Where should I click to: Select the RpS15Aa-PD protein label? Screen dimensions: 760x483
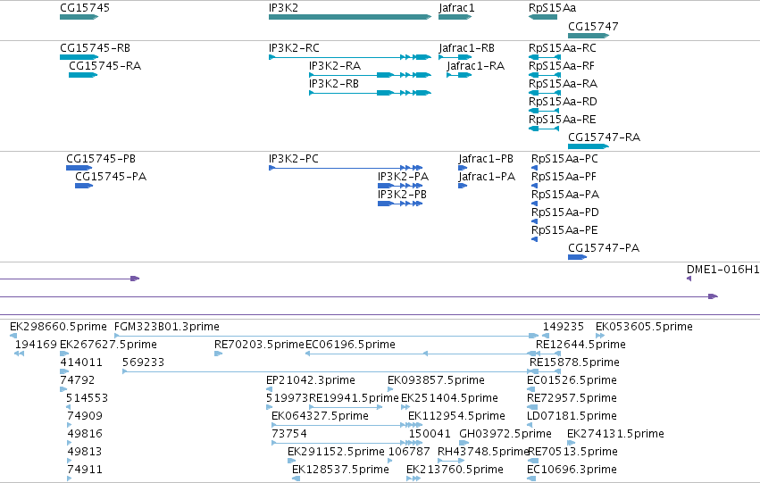(565, 212)
